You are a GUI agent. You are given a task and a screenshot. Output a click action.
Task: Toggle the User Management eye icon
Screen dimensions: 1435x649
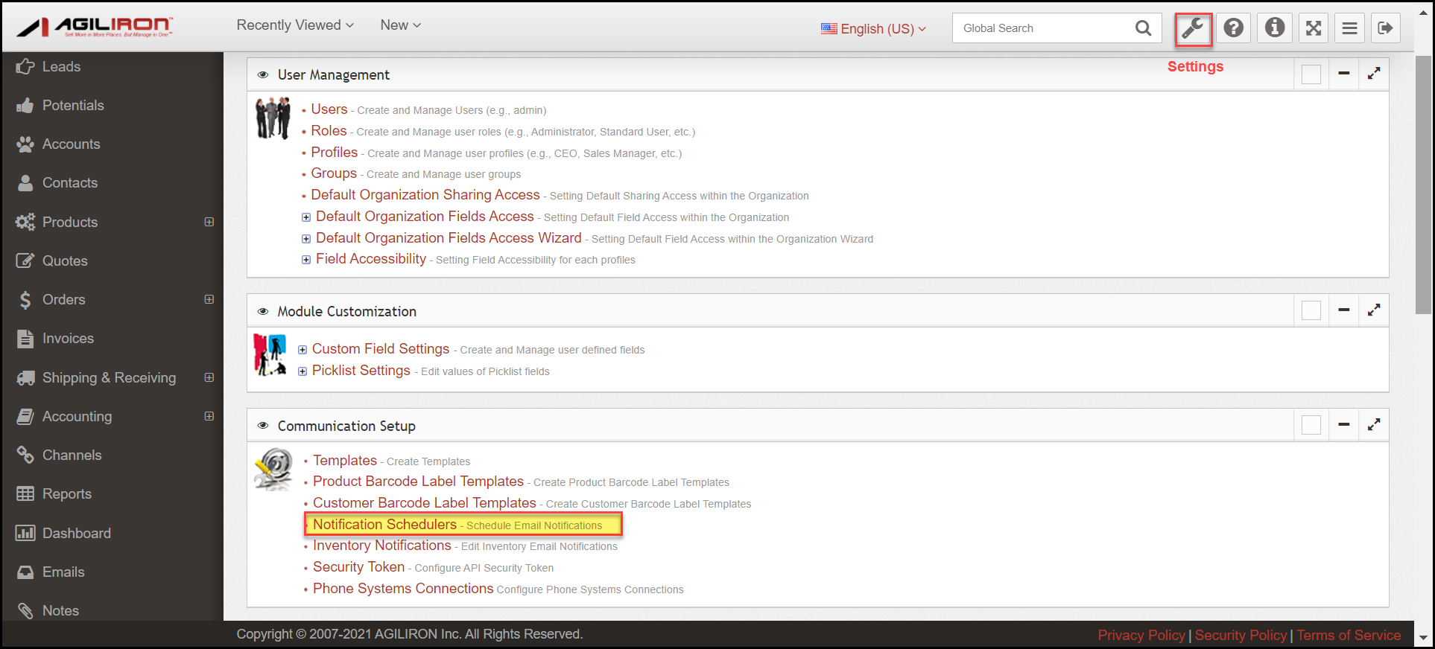tap(263, 75)
